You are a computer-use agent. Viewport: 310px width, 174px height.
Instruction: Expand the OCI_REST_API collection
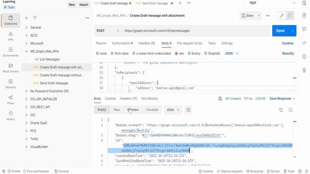tap(26, 107)
